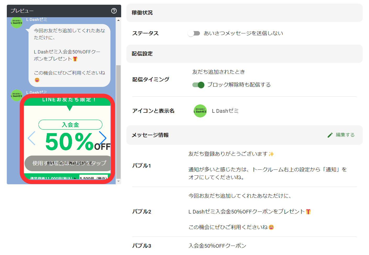Disable the ブロック解除時も配信する toggle
This screenshot has width=369, height=255.
(198, 85)
